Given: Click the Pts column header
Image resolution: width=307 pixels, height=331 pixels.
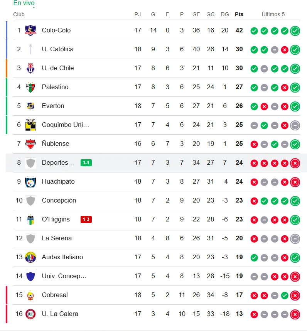Looking at the screenshot, I should [239, 14].
